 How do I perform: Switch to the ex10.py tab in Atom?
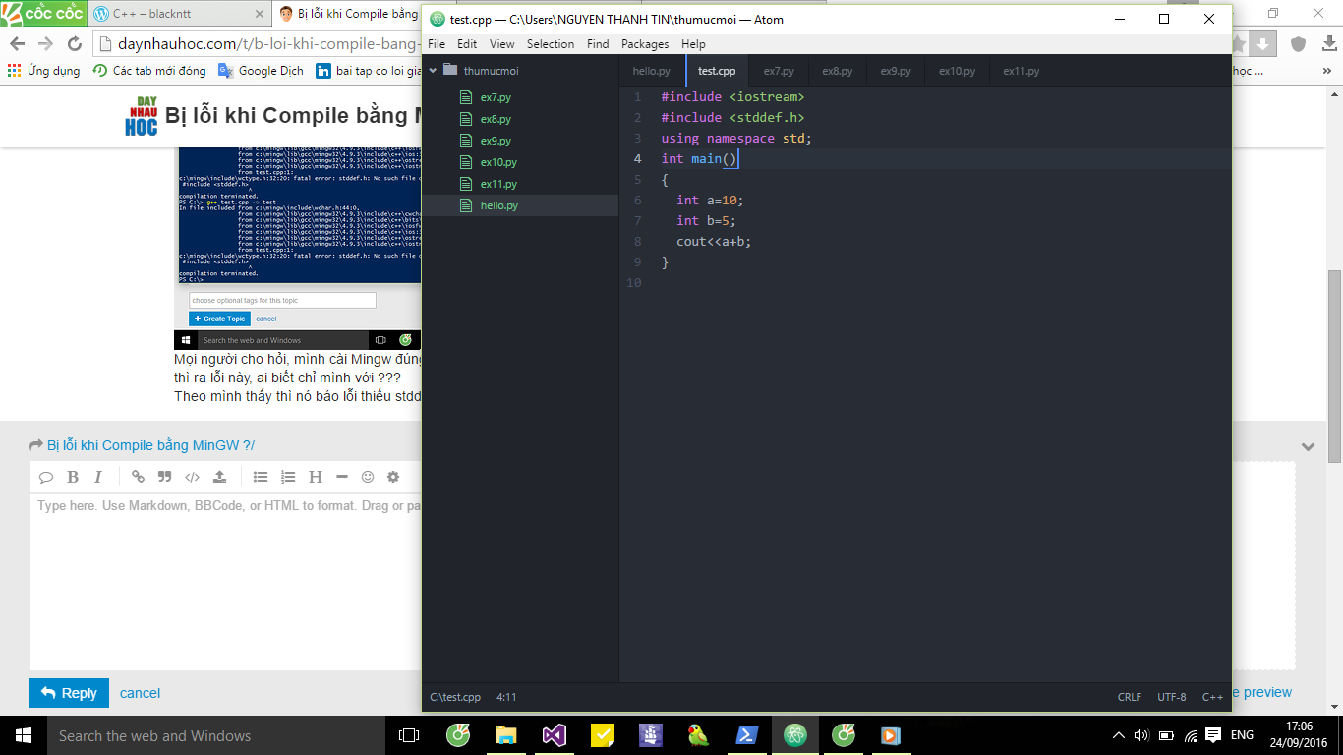(x=957, y=71)
